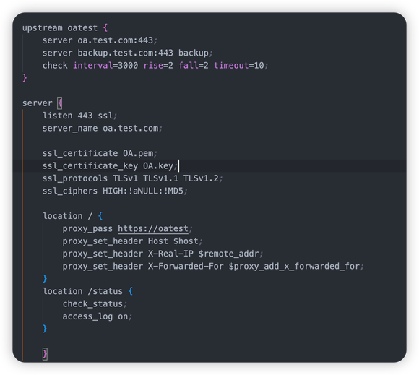Click the blue closing brace below X-Forwarded-For line

point(45,278)
